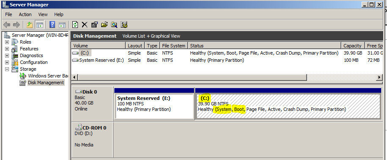Click the Forward arrow toolbar icon

point(16,25)
